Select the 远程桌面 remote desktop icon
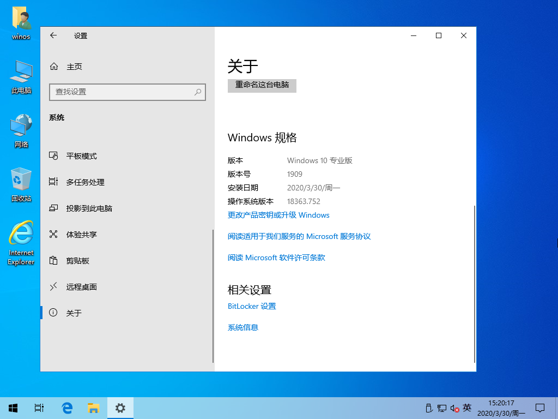558x419 pixels. coord(53,286)
